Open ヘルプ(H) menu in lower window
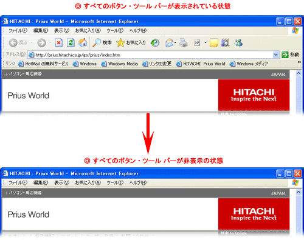 pyautogui.click(x=138, y=183)
